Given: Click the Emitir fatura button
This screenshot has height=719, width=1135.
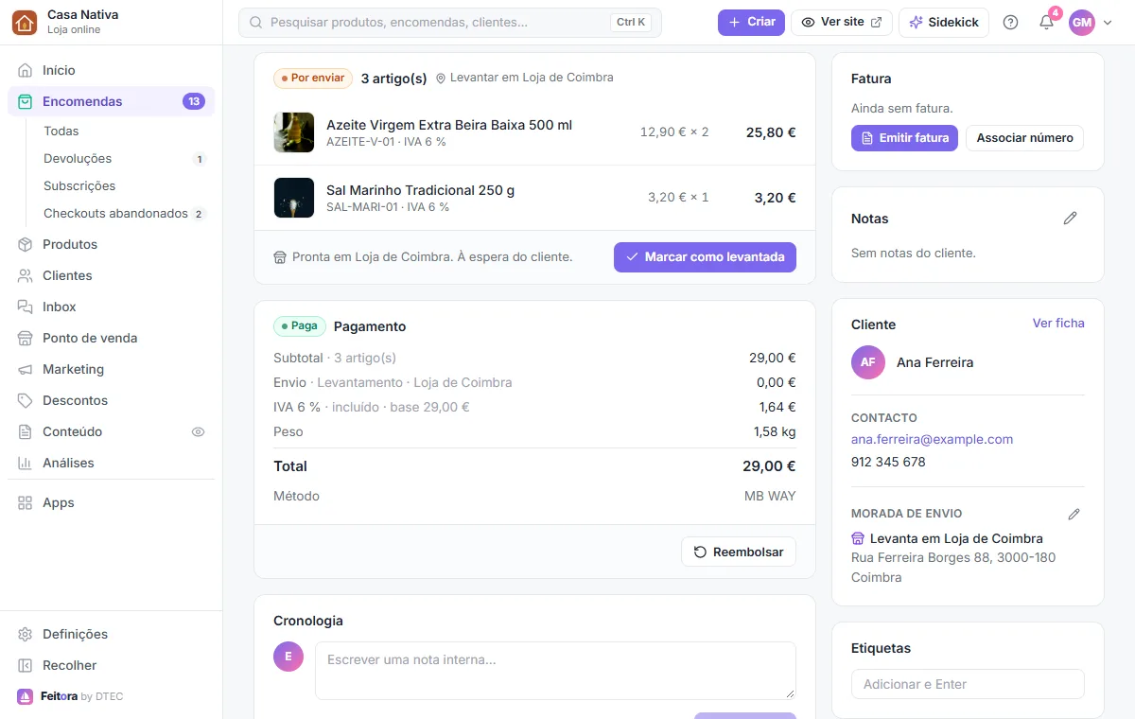Looking at the screenshot, I should point(905,138).
